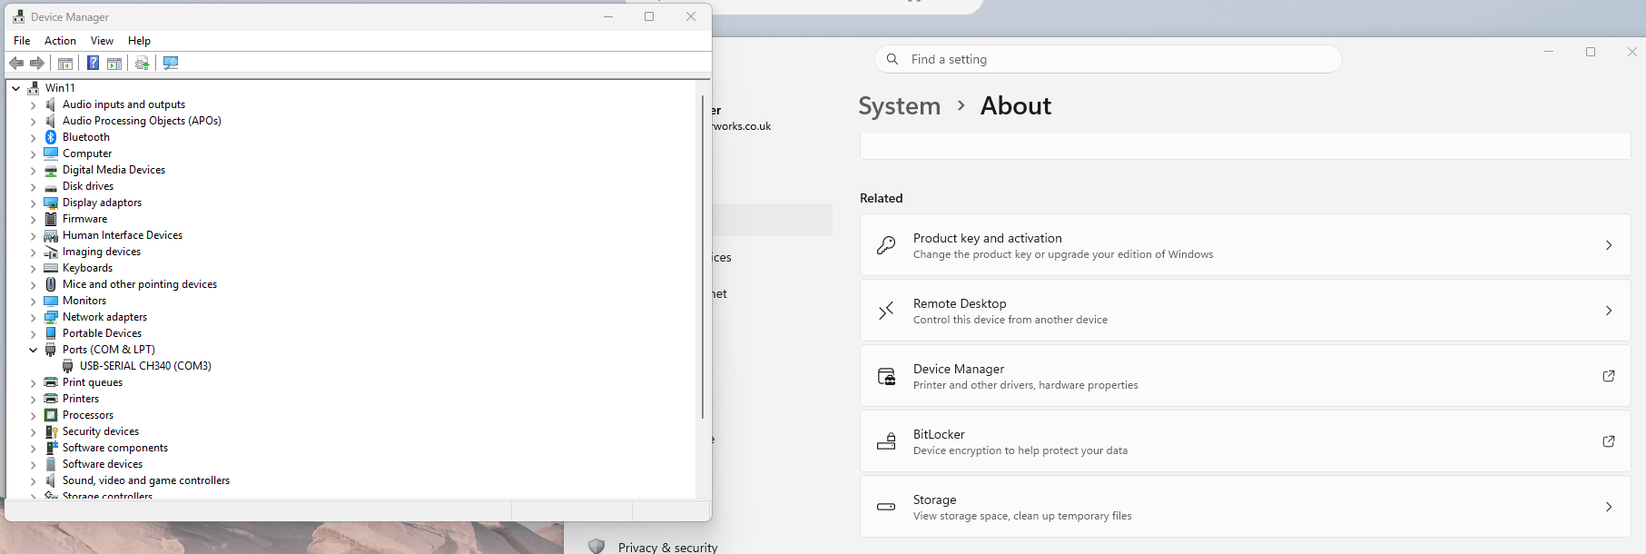Collapse the Win11 root node
The image size is (1646, 554).
tap(16, 88)
